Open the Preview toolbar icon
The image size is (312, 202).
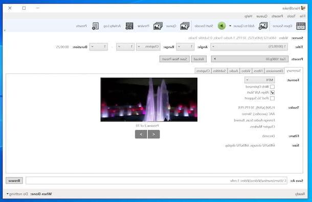[158, 26]
